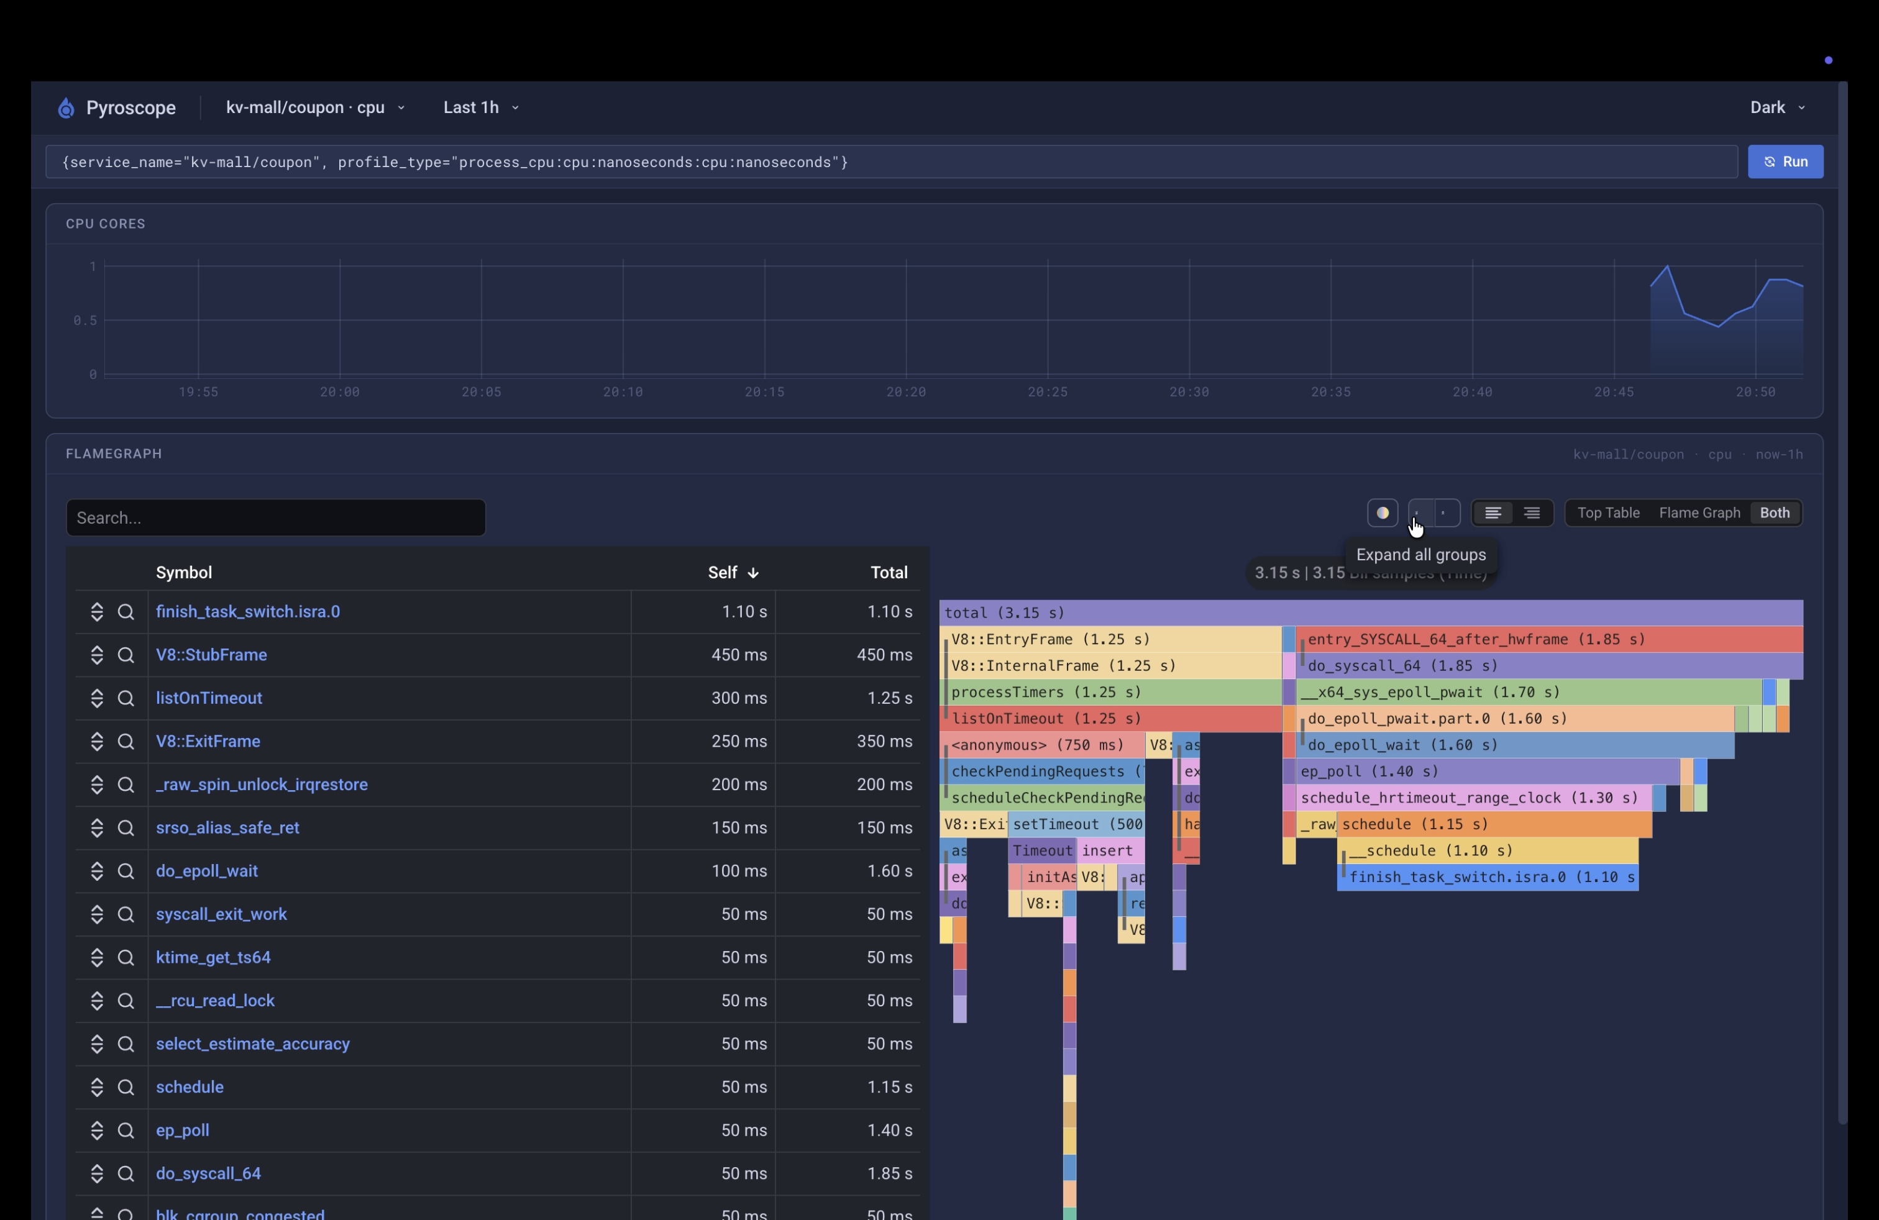Click ep_poll (1.40 s) flame bar
Viewport: 1879px width, 1220px height.
pos(1487,772)
